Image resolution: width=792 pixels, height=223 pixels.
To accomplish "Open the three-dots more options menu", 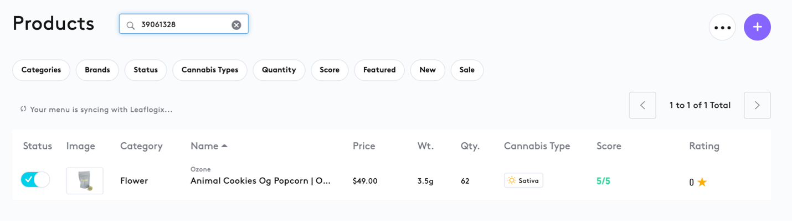I will click(x=722, y=27).
